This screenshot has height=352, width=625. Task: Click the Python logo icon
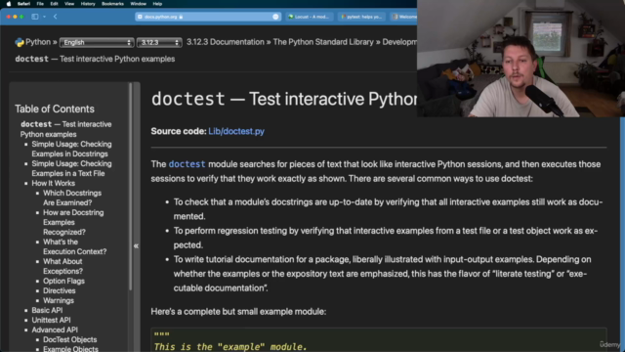[20, 42]
